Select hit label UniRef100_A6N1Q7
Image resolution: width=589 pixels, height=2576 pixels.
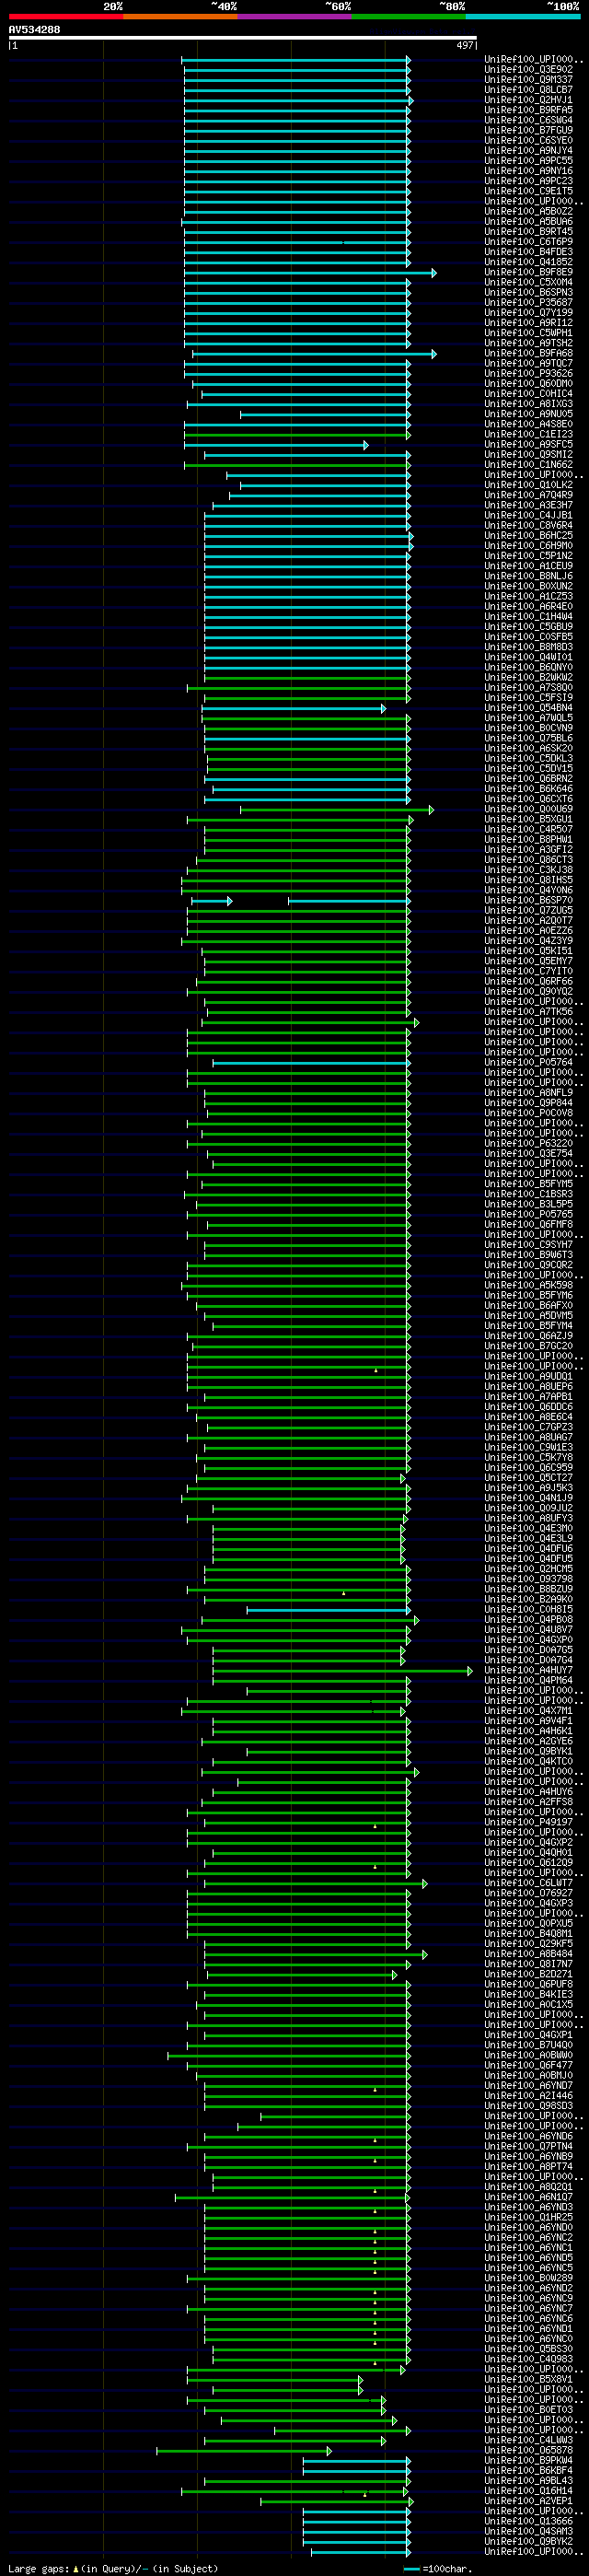pos(529,2197)
